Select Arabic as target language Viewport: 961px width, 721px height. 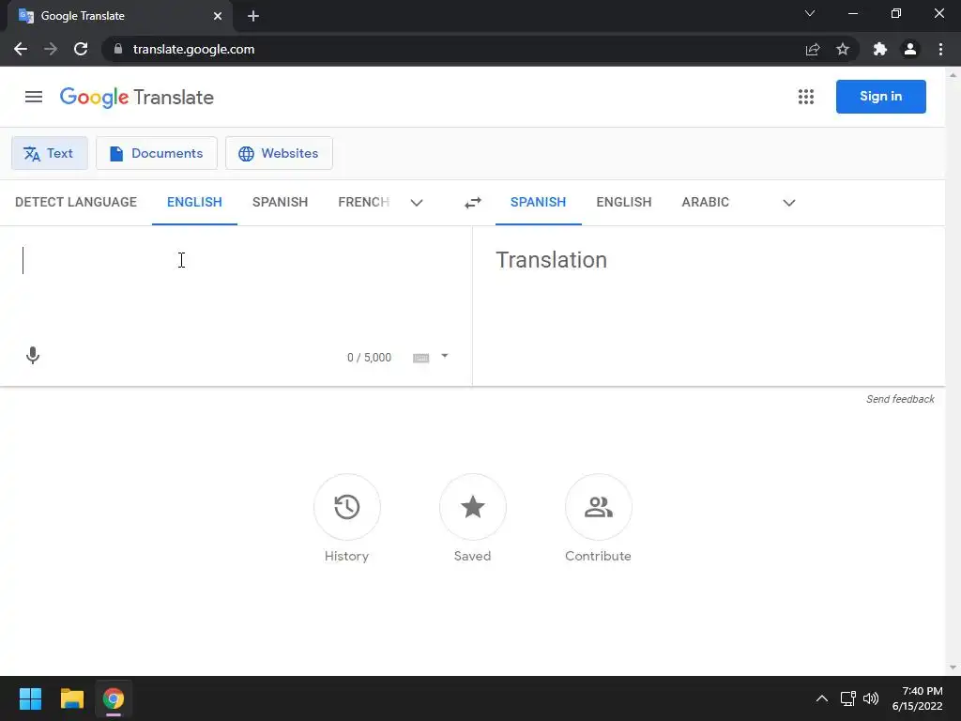[x=706, y=203]
